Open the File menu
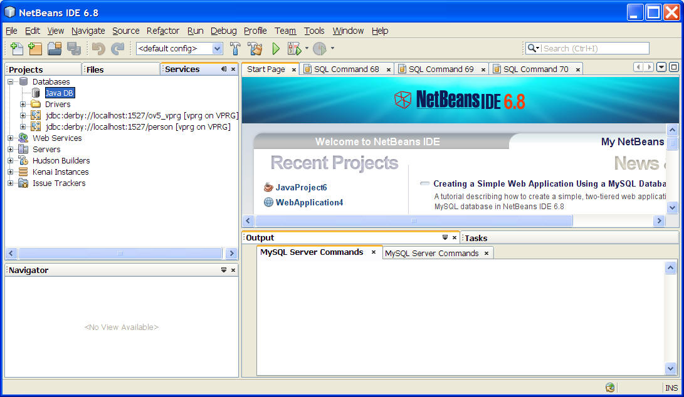 (x=11, y=31)
